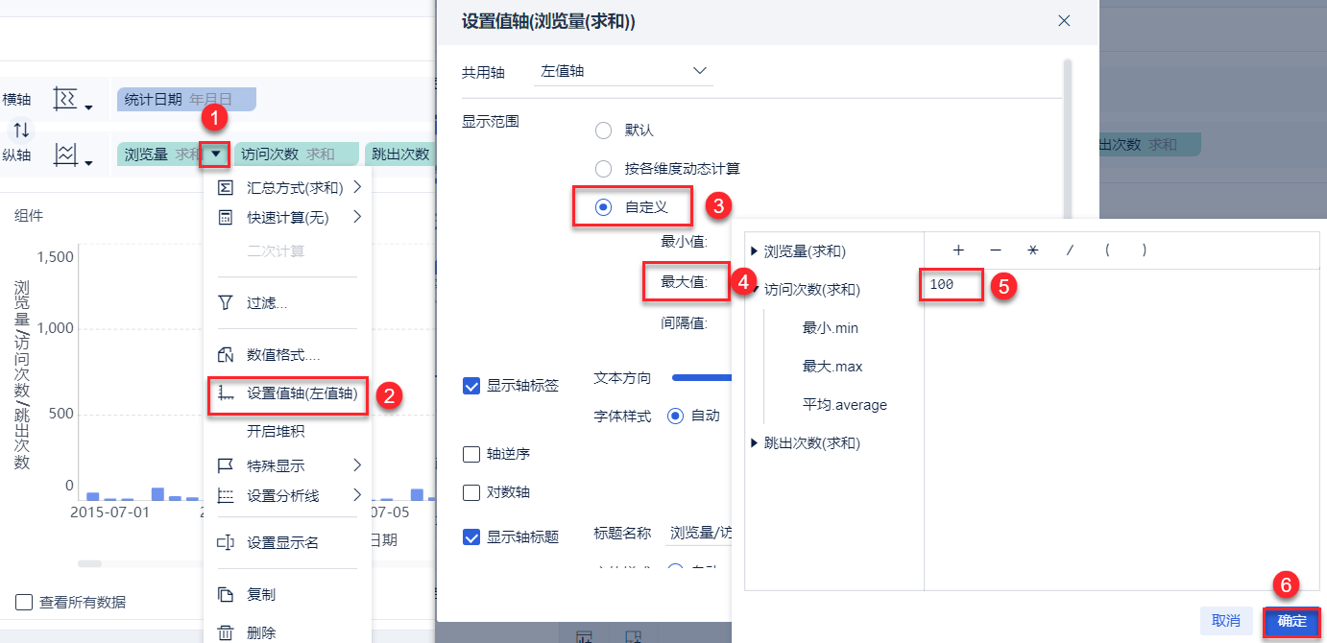1327x643 pixels.
Task: Click the 跳出次数 field pill
Action: pyautogui.click(x=399, y=154)
